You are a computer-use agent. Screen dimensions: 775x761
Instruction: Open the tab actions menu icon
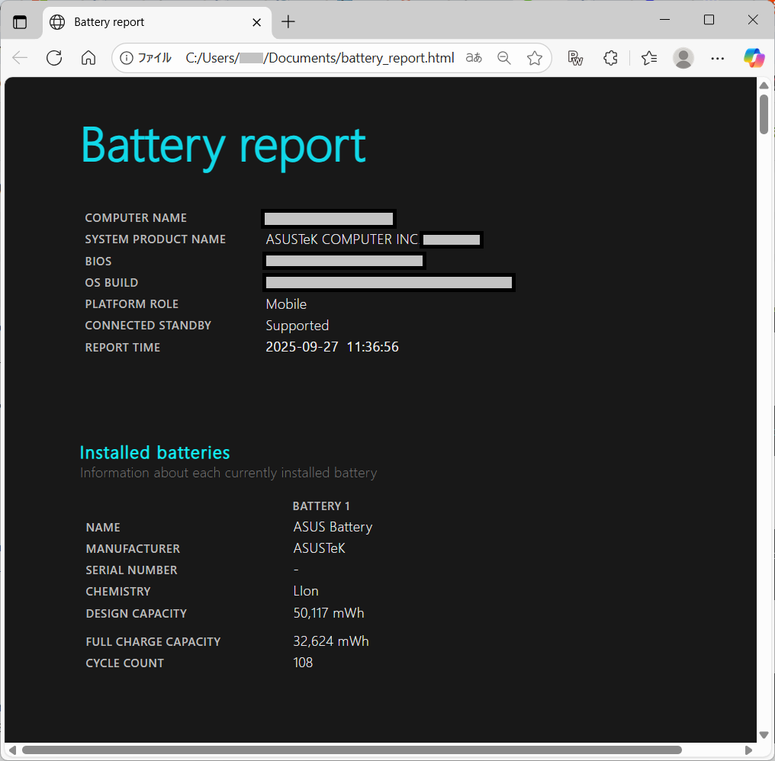pos(20,22)
